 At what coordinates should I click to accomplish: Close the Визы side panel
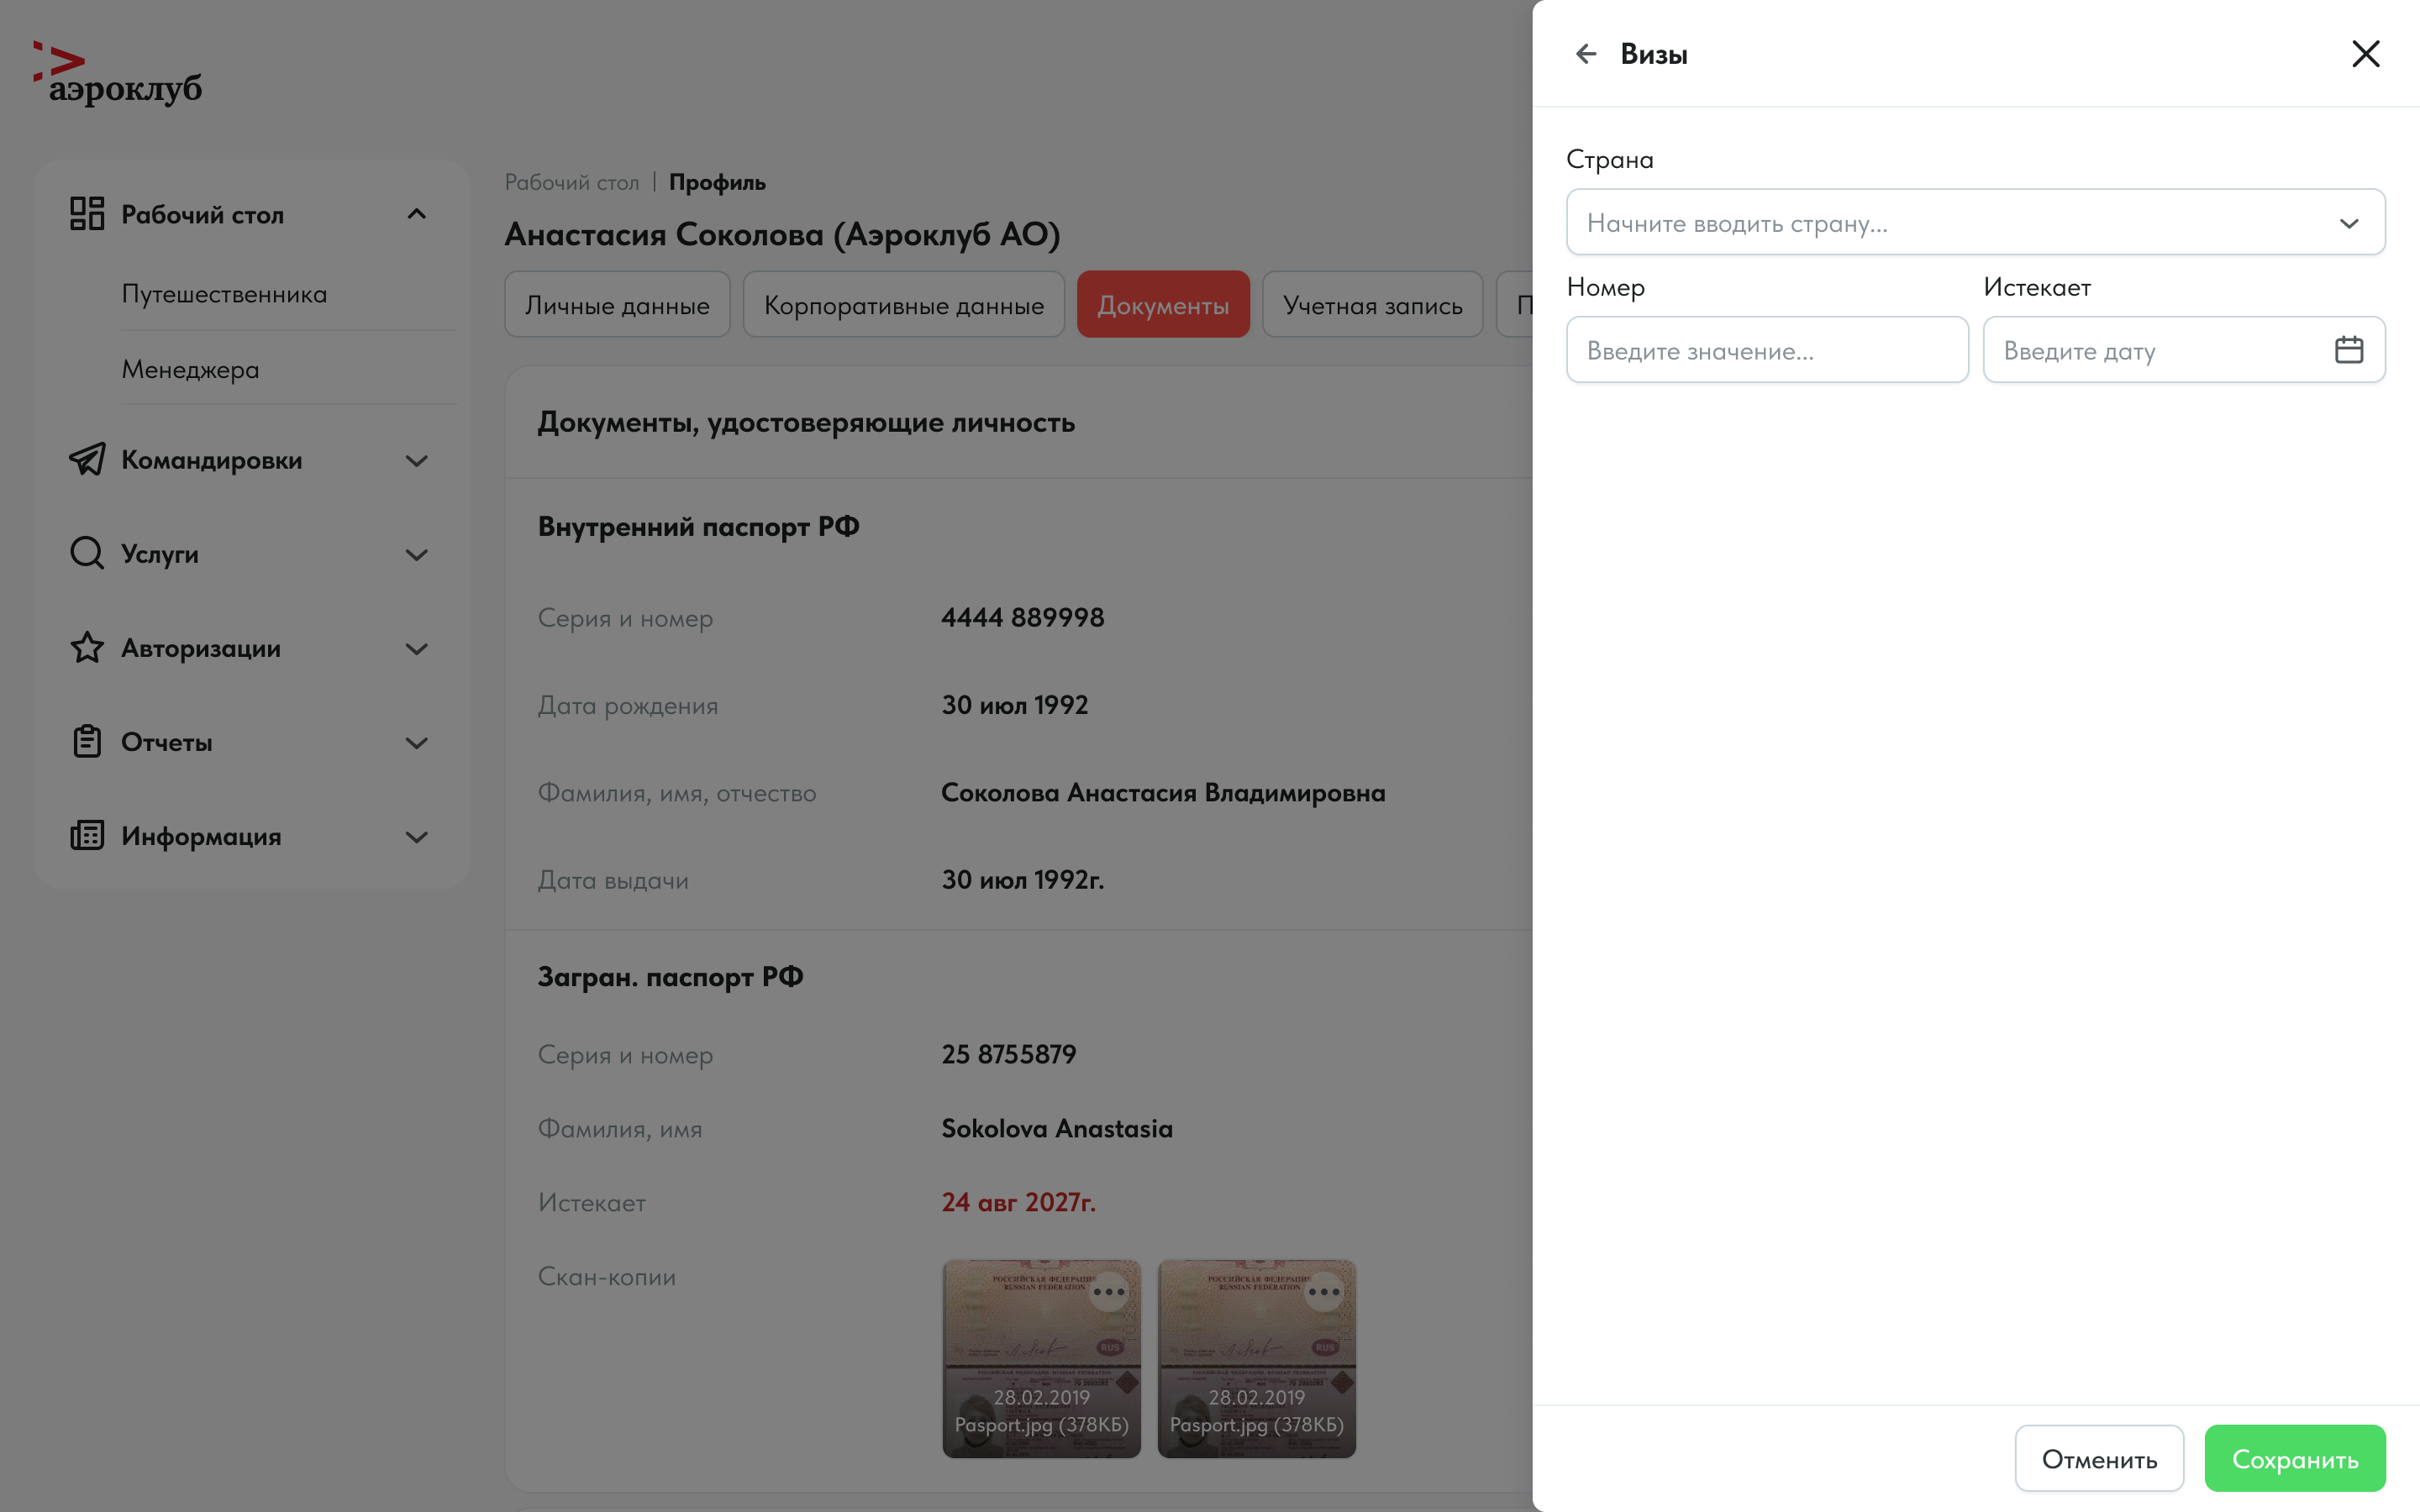2365,54
